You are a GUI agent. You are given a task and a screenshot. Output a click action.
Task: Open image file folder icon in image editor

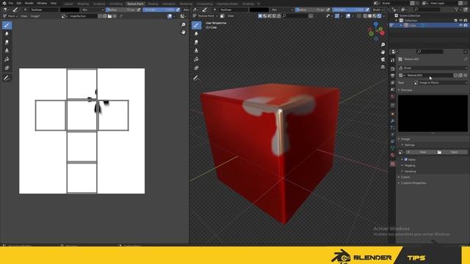point(109,16)
